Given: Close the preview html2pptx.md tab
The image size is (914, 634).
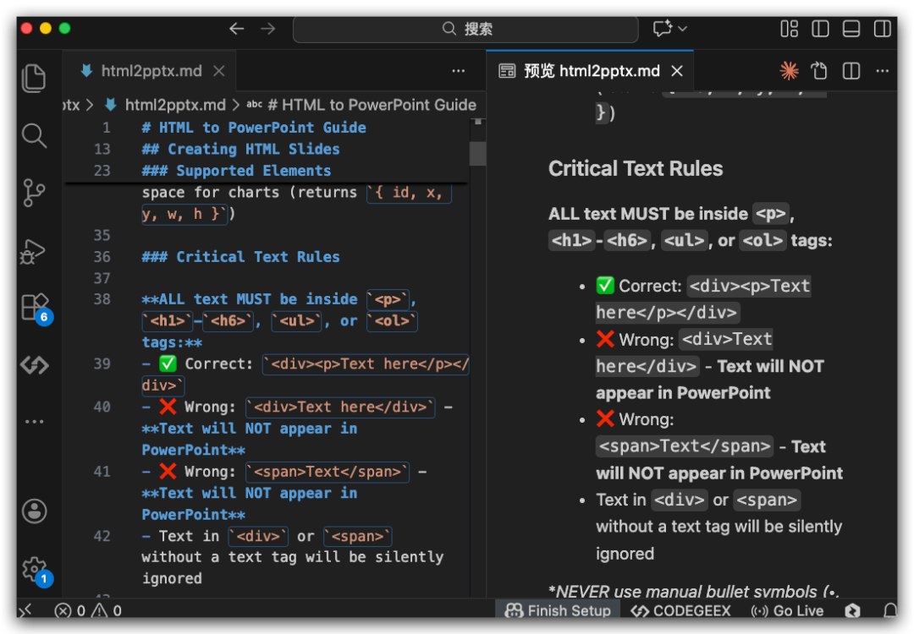Looking at the screenshot, I should point(676,71).
